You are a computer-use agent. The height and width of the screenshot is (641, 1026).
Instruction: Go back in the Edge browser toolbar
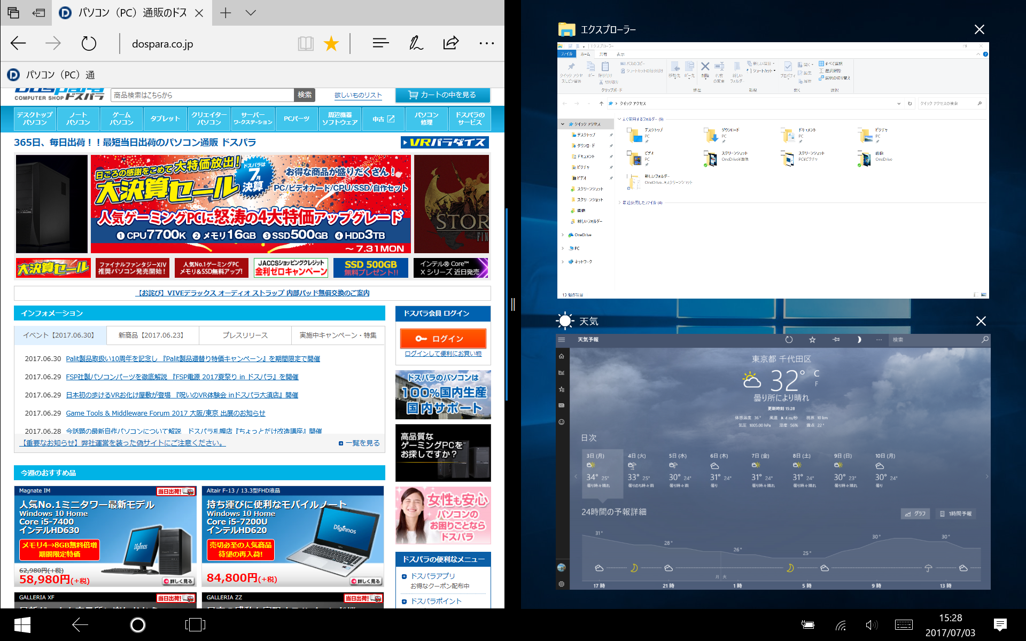click(18, 43)
